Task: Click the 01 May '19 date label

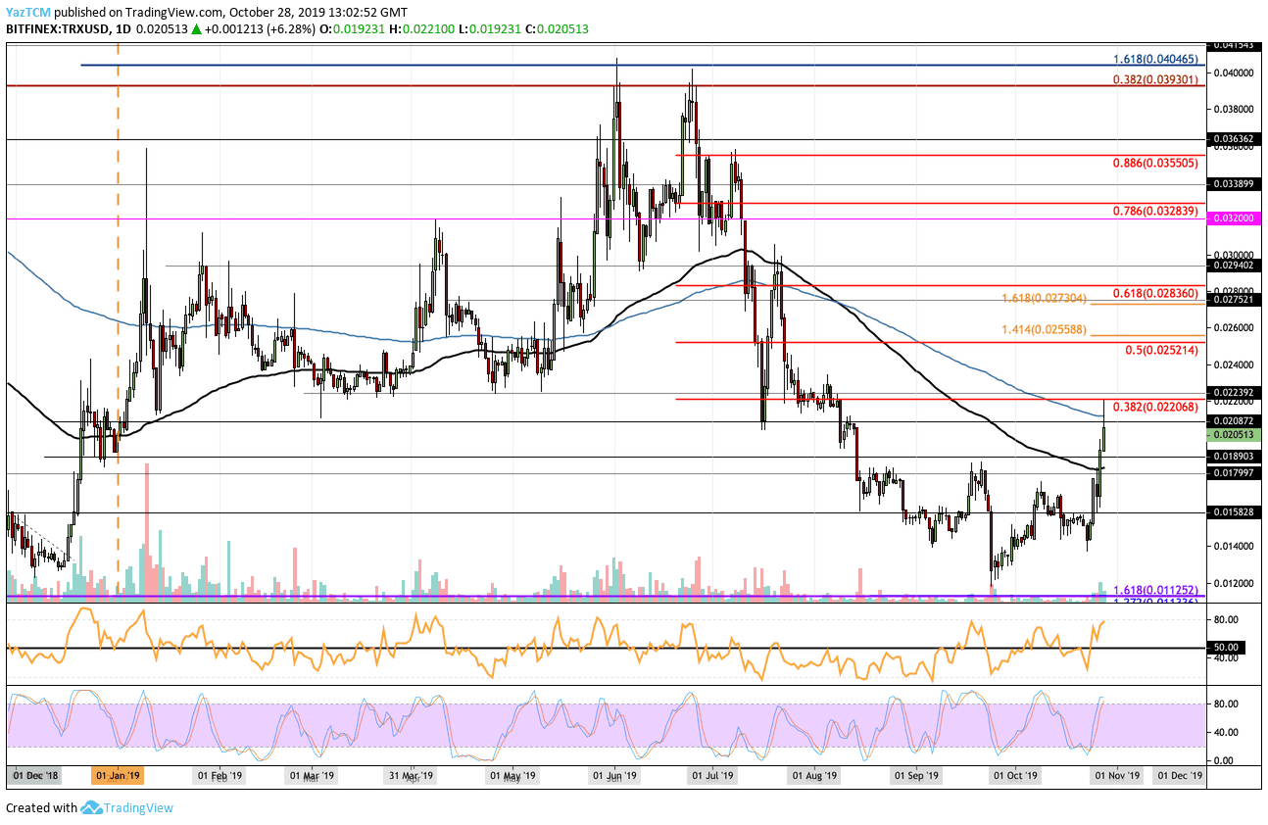Action: pos(512,775)
